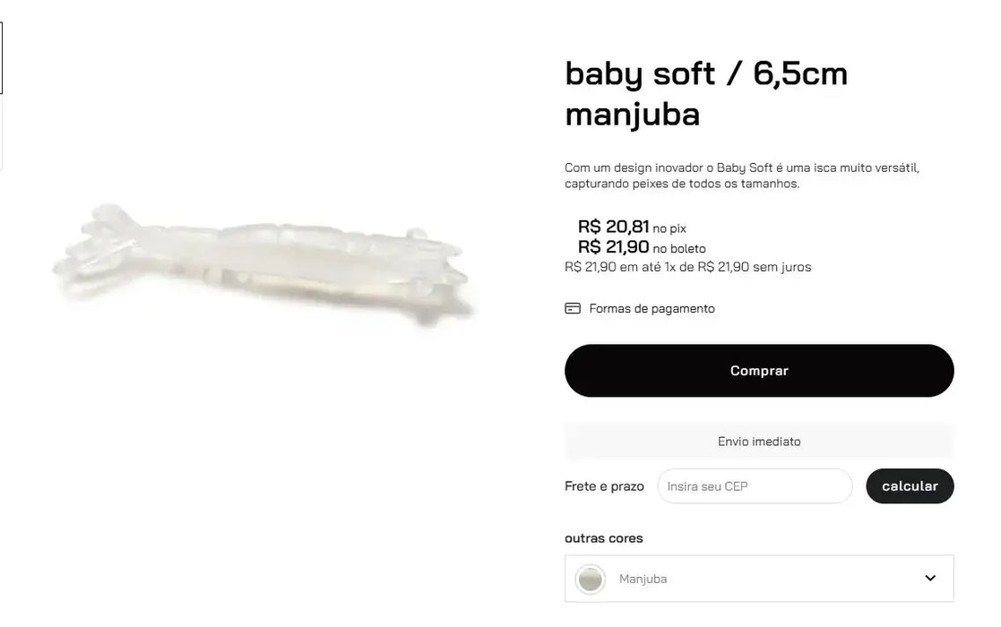Click the installment text em até 1x sem juros
The width and height of the screenshot is (1001, 627).
point(687,267)
